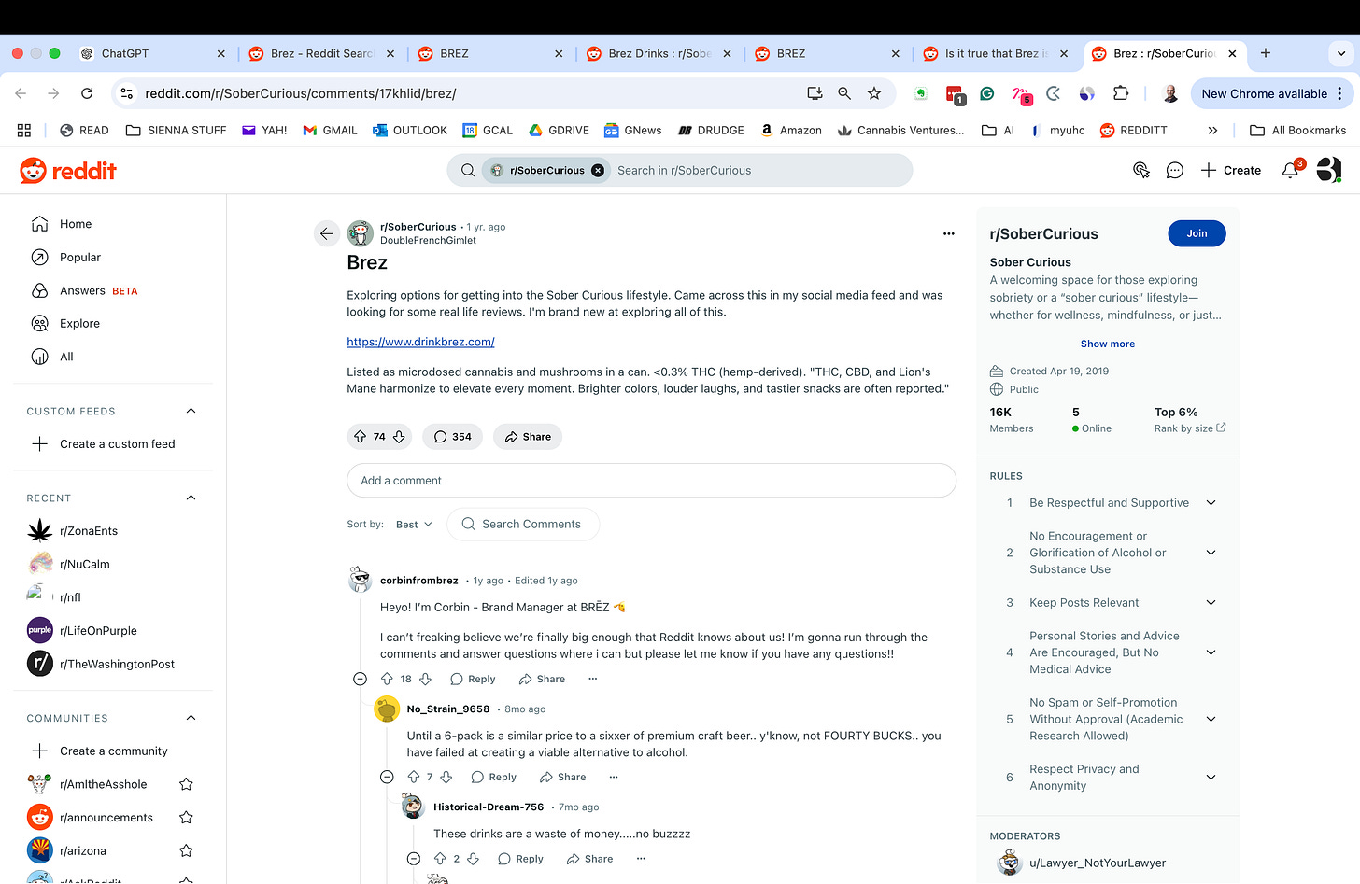The image size is (1360, 884).
Task: Open the Chrome extensions puzzle icon
Action: (1121, 93)
